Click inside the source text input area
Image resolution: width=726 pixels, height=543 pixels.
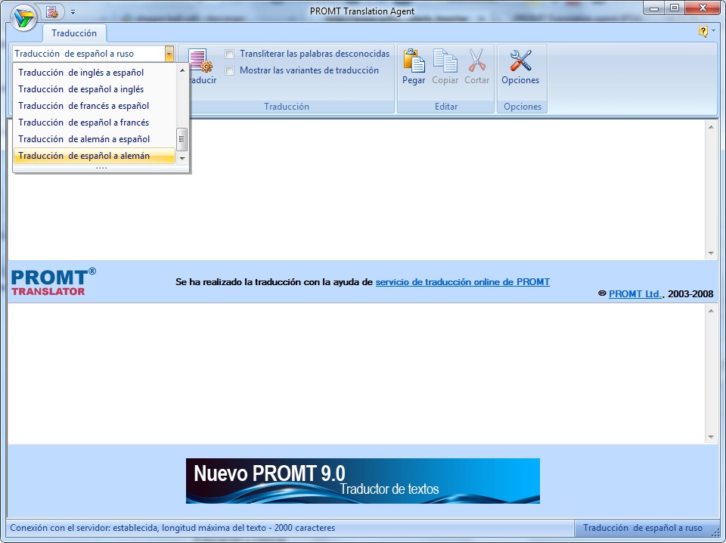click(x=356, y=190)
